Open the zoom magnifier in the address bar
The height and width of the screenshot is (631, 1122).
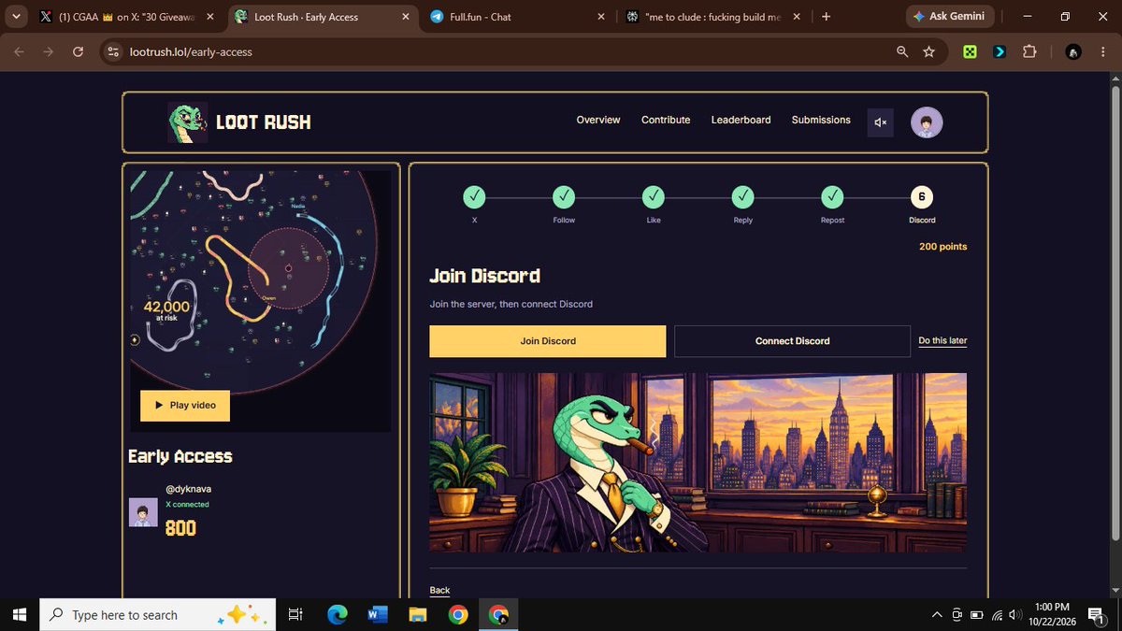(x=902, y=52)
